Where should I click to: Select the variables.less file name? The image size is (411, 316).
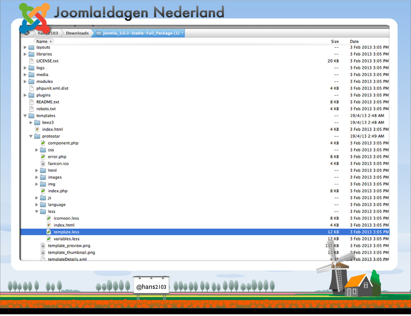(67, 239)
